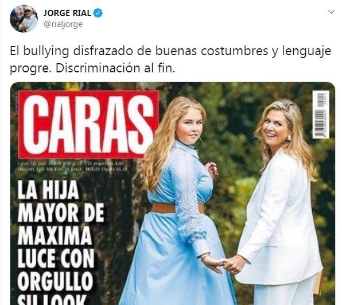
Task: Click the headline word 'ORGULLO'
Action: coord(56,281)
